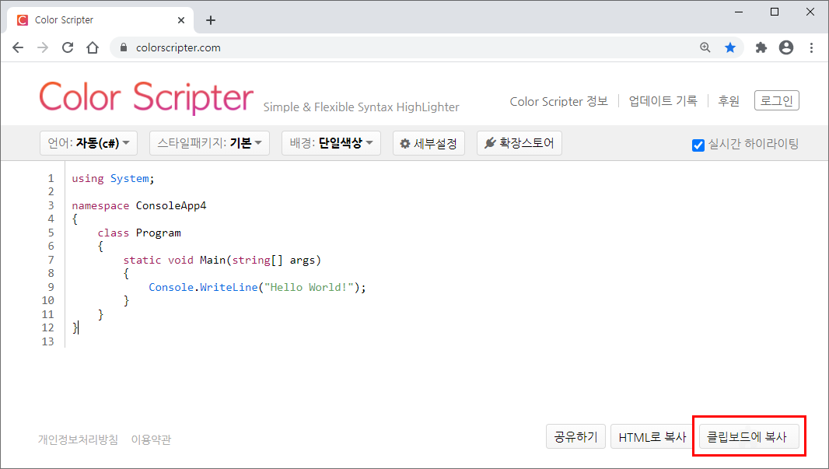Screen dimensions: 829x469
Task: Expand the 배경: 단일색상 dropdown
Action: pos(331,143)
